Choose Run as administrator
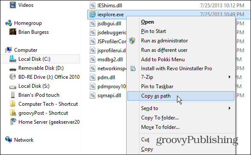 point(164,41)
